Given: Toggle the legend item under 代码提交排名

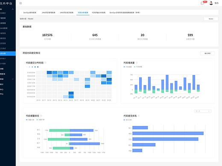Looking at the screenshot, I should click(128, 120).
